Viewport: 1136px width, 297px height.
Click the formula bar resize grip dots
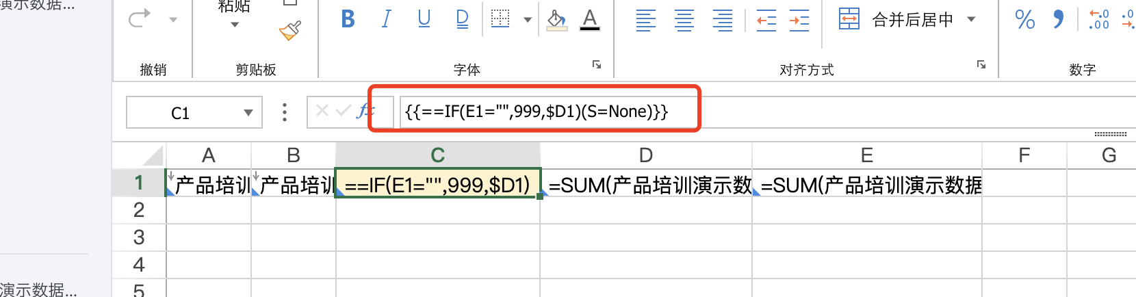pyautogui.click(x=1110, y=134)
